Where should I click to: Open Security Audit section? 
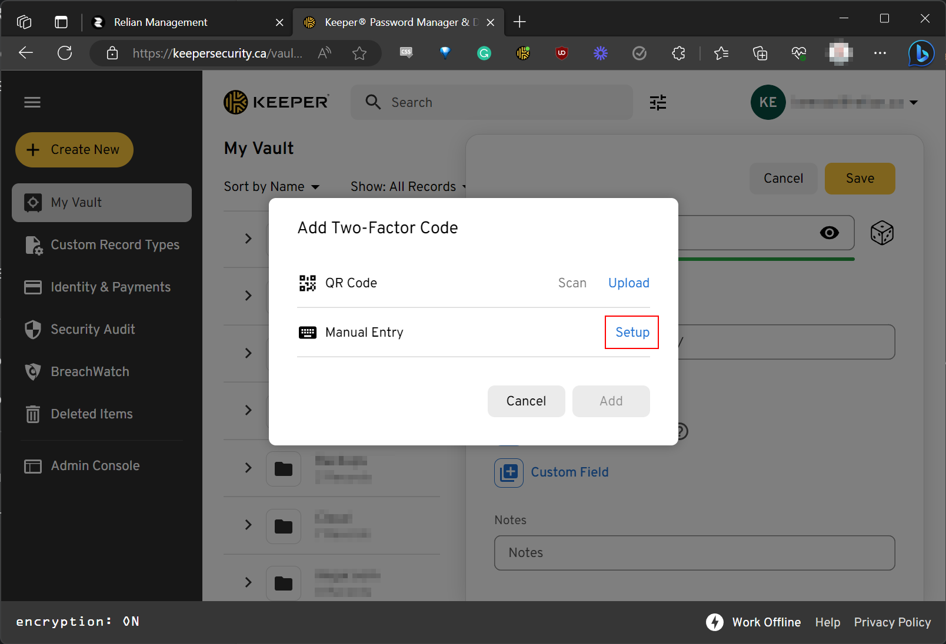79,330
